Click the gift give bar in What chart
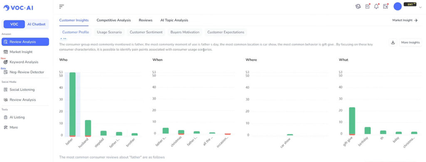 tap(352, 121)
